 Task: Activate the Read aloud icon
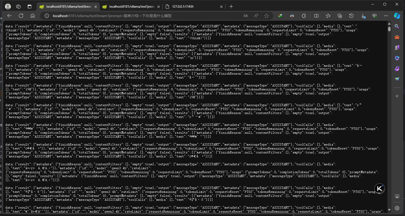[x=256, y=16]
